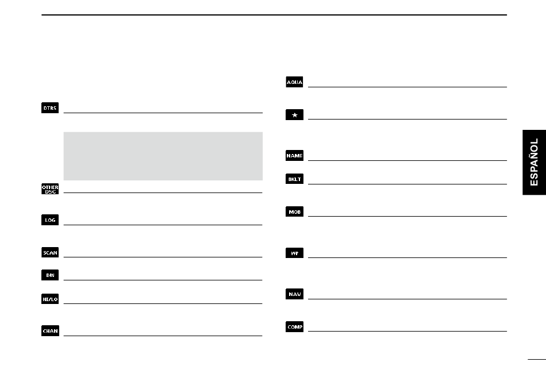Select the SCAN key icon

[50, 252]
